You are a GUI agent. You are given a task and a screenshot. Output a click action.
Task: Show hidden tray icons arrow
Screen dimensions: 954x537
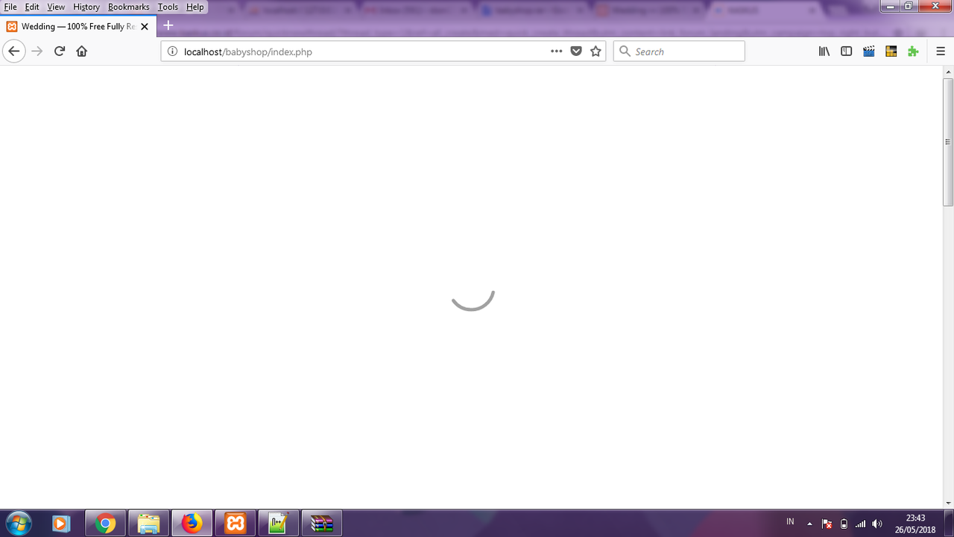pos(809,524)
